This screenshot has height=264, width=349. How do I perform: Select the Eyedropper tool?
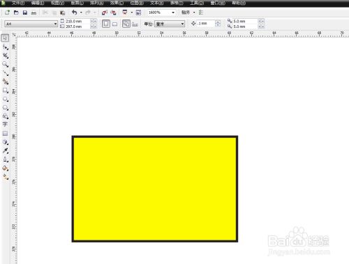coord(6,151)
